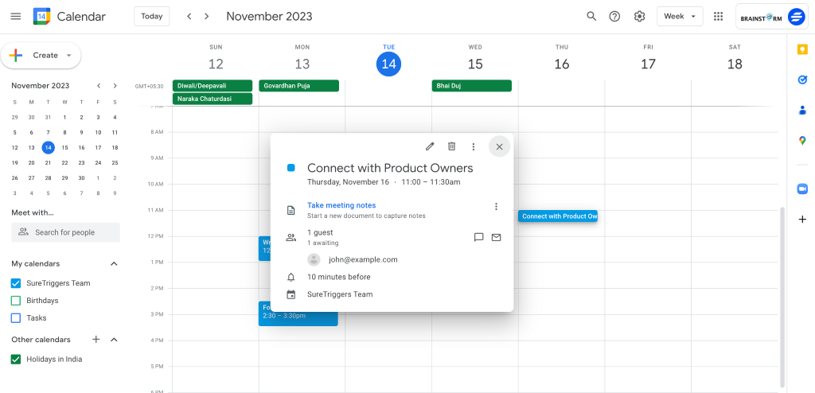Select Monday 13 column header
Screen dimensions: 815x393
pos(302,59)
